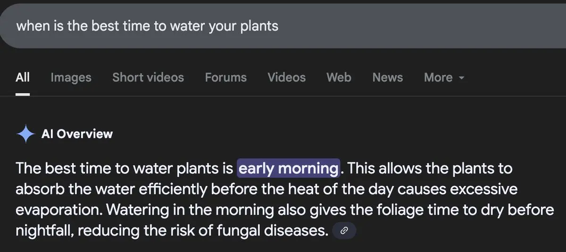Focus the search query input field

[x=283, y=25]
